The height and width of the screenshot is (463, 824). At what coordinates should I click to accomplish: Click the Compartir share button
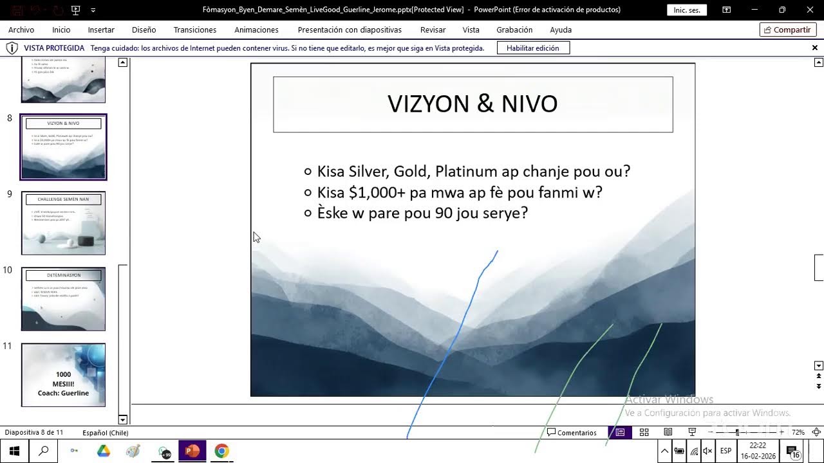coord(788,30)
